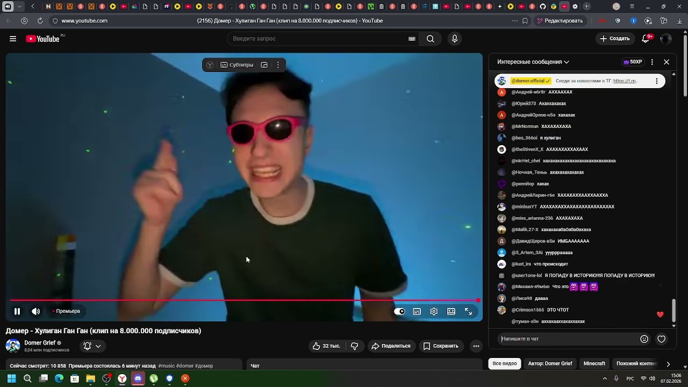Click the chat message input field

click(568, 339)
